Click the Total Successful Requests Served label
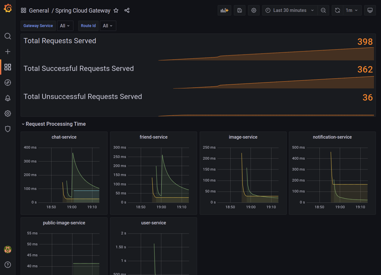381x275 pixels. pyautogui.click(x=79, y=69)
